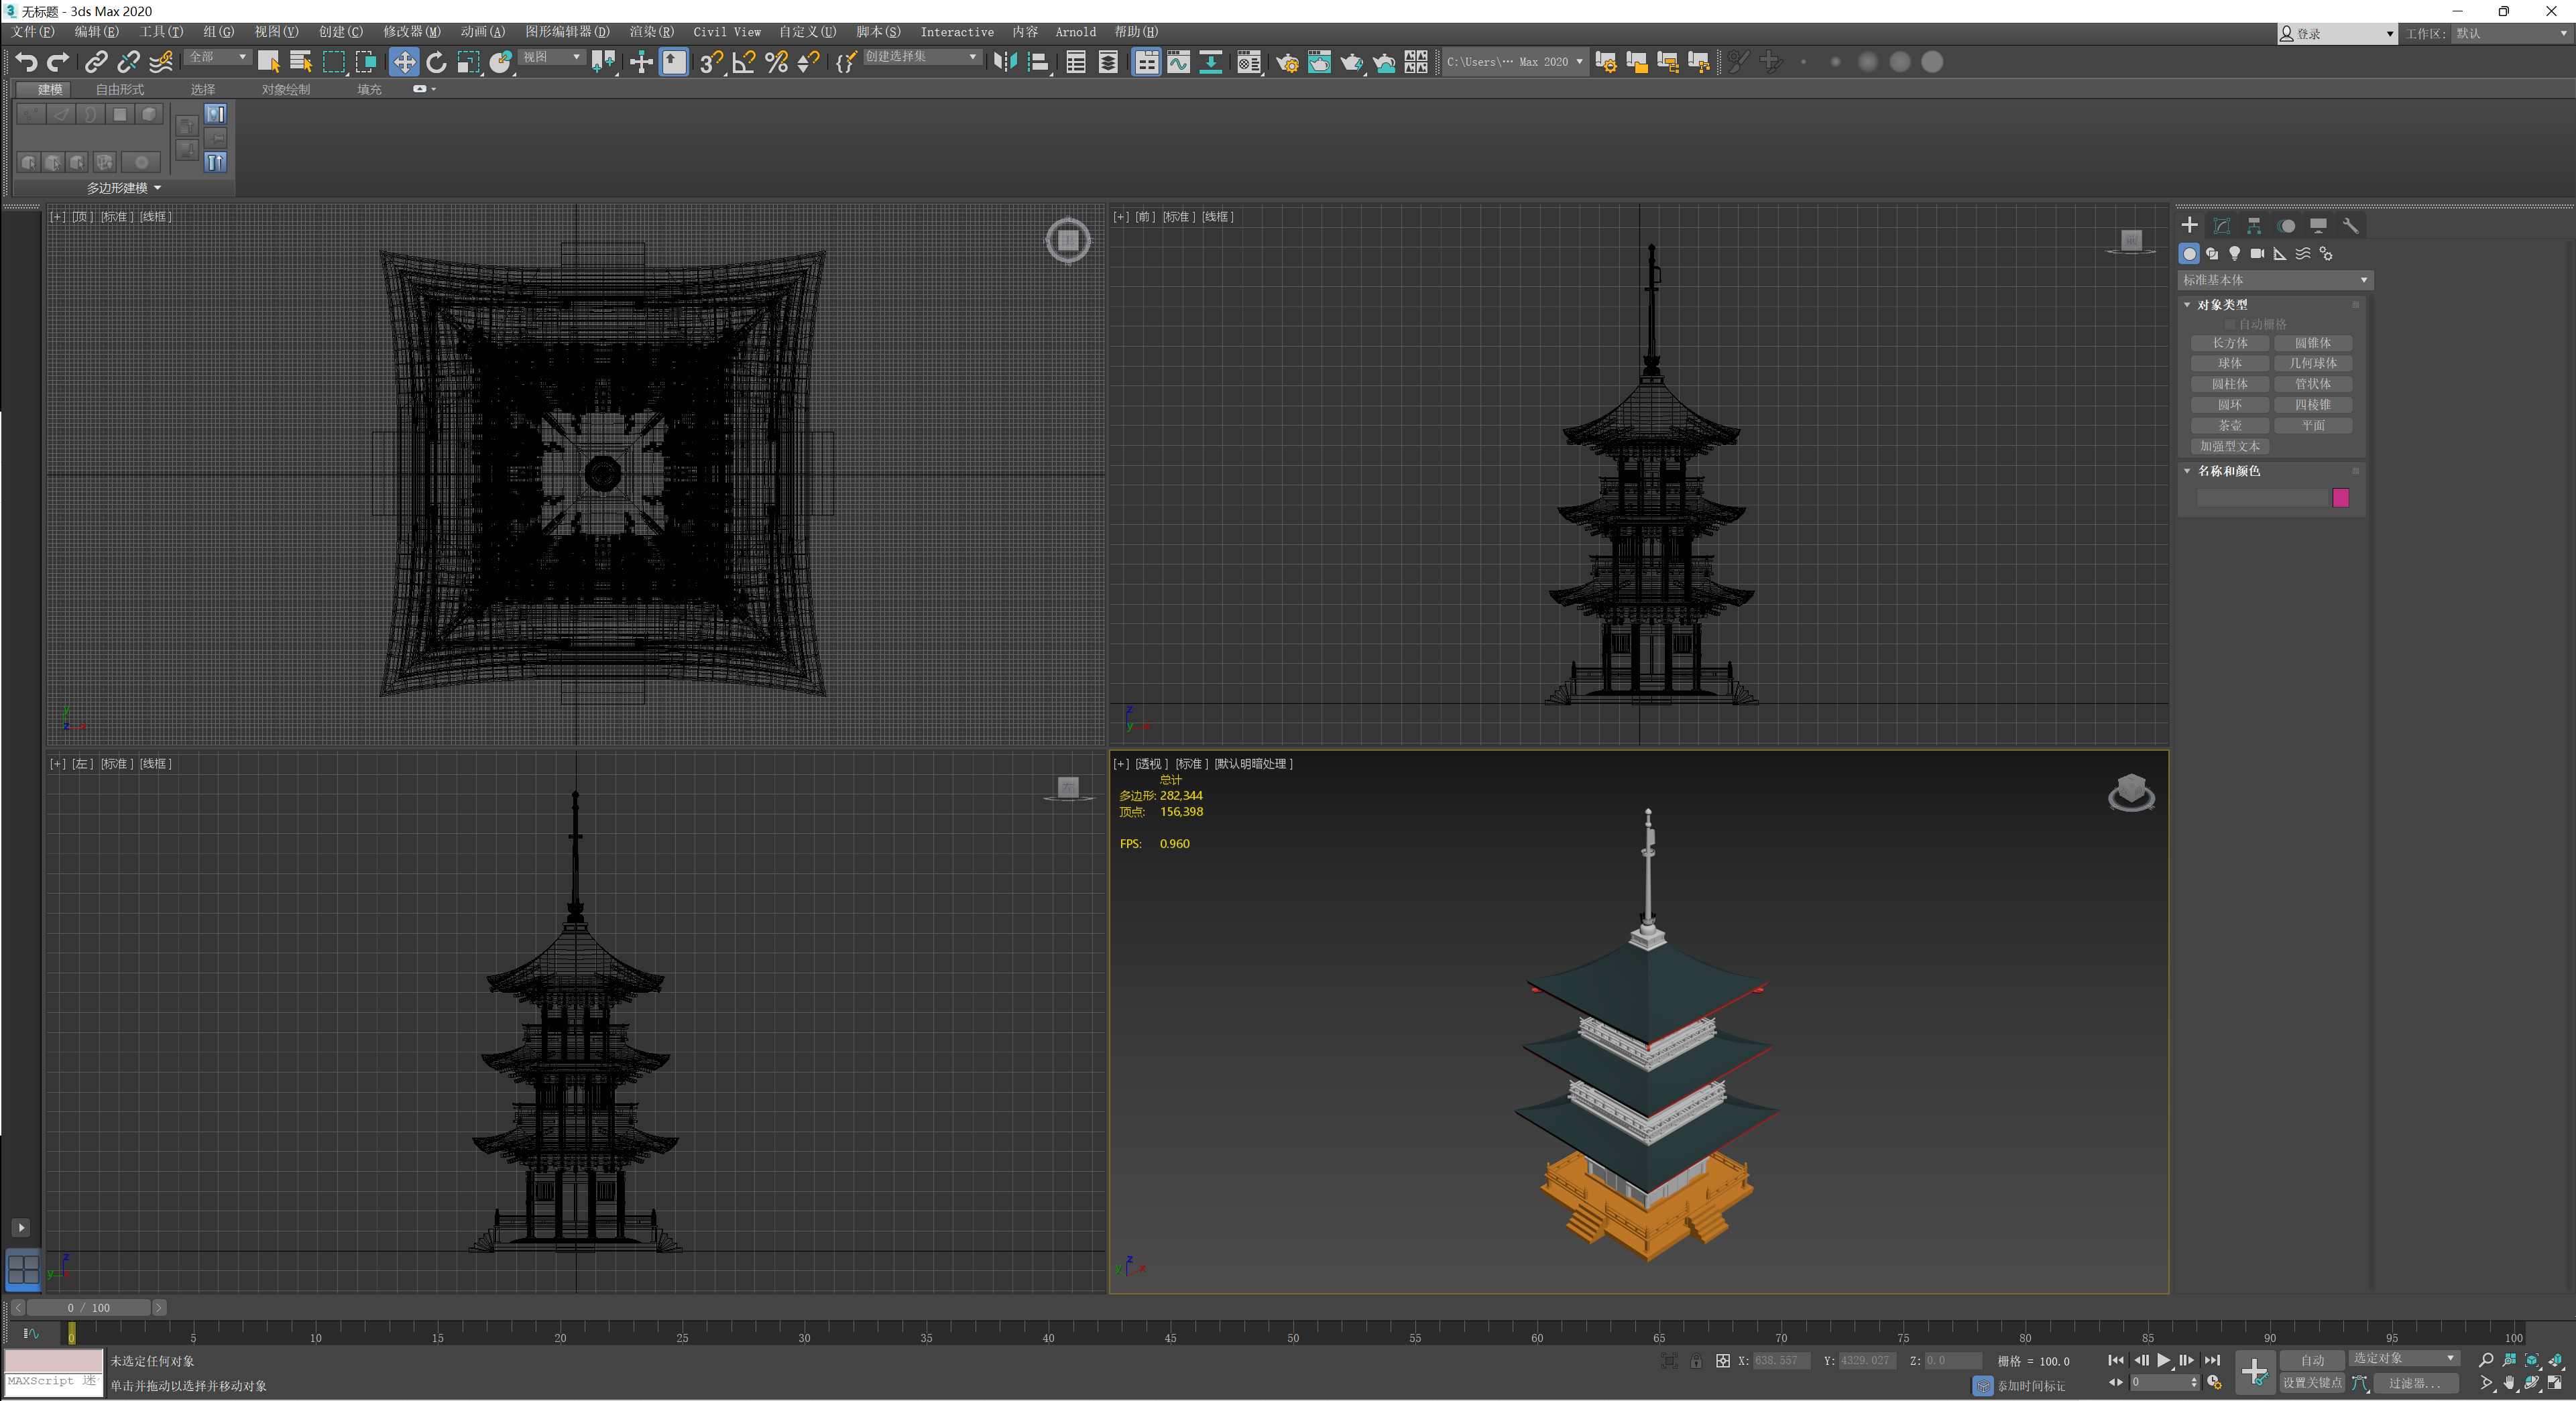This screenshot has height=1401, width=2576.
Task: Activate the Select and Rotate tool
Action: point(436,62)
